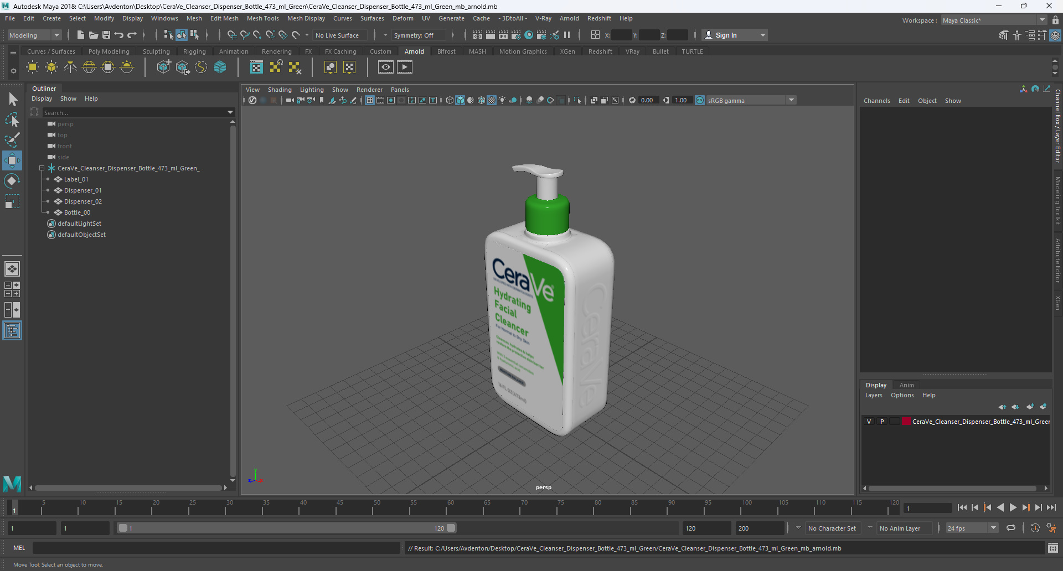Viewport: 1063px width, 571px height.
Task: Click frame 60 on time slider
Action: click(x=451, y=506)
